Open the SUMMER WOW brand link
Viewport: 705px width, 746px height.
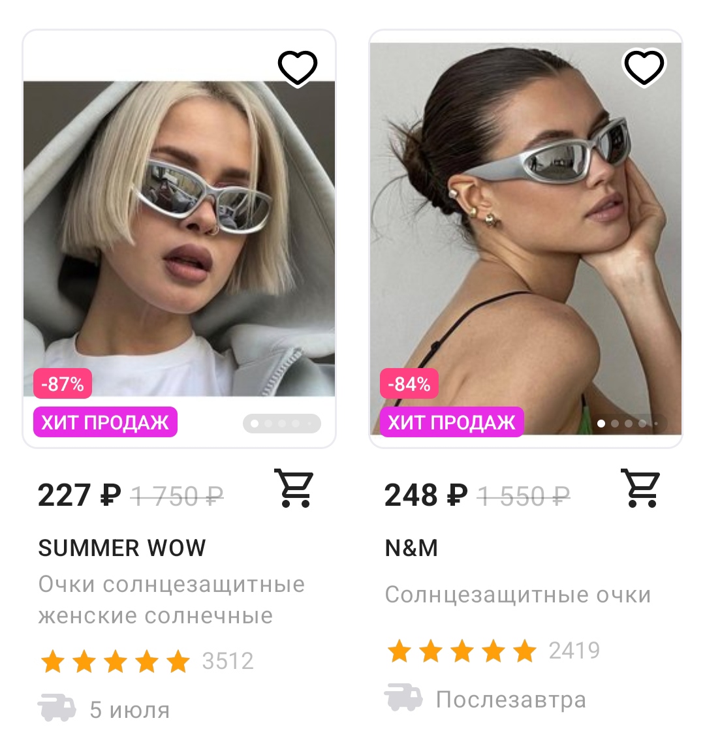tap(122, 548)
